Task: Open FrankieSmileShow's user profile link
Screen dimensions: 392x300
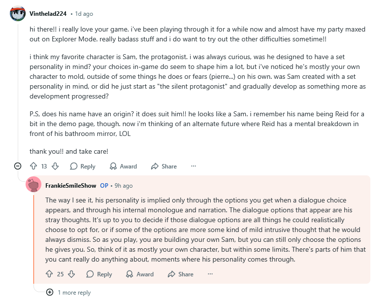Action: pos(70,186)
